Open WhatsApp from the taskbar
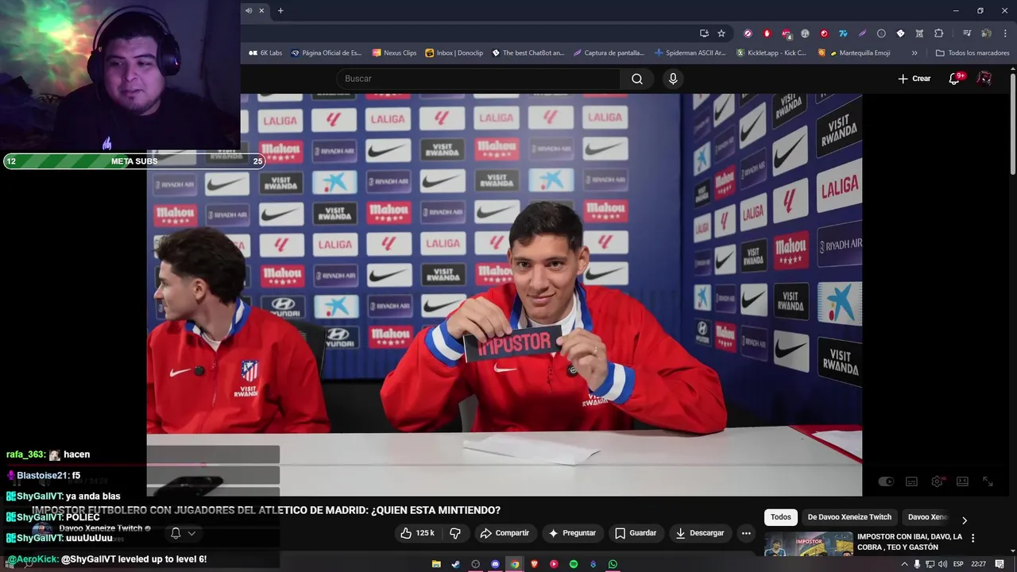 [x=613, y=564]
